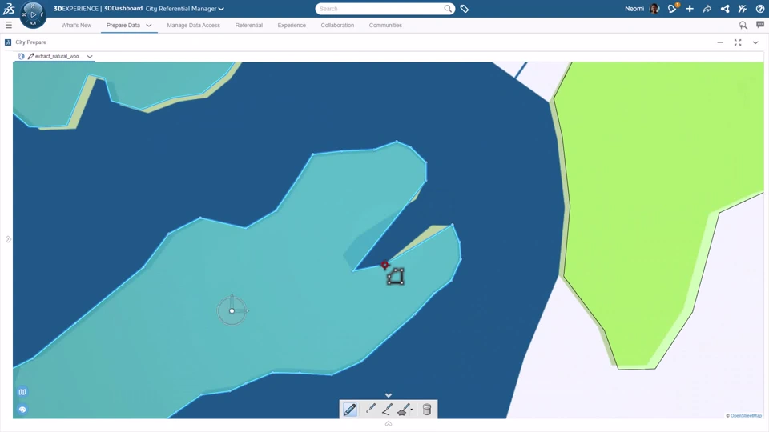Click the OpenStreetMap attribution link
This screenshot has width=769, height=432.
click(x=746, y=415)
